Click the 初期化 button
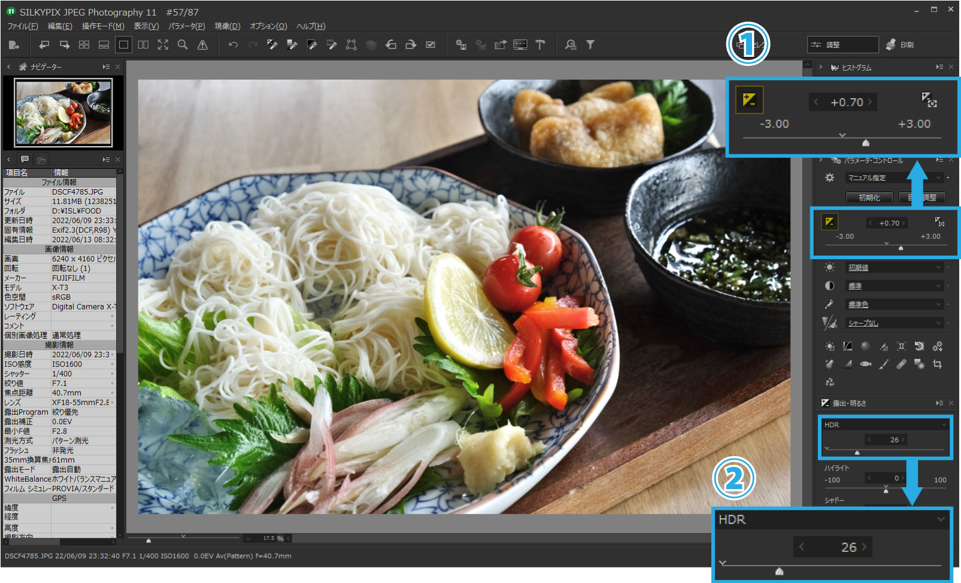Screen dimensions: 961x583 [x=869, y=198]
